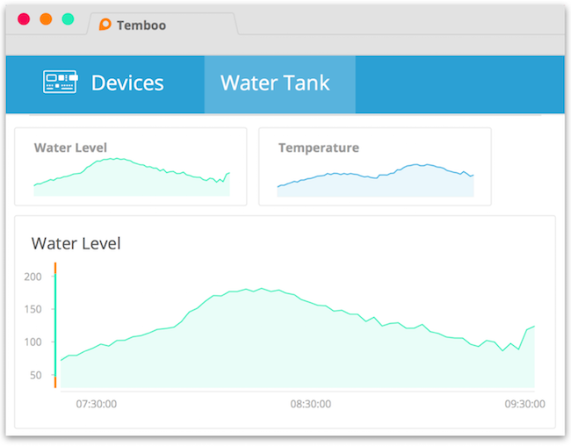Click the Temperature card title text
The height and width of the screenshot is (446, 571).
coord(318,147)
